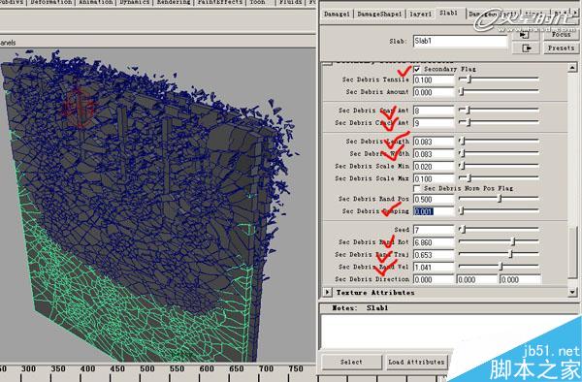Expand the Texture Attributes section
Viewport: 582px width, 382px height.
pos(327,292)
